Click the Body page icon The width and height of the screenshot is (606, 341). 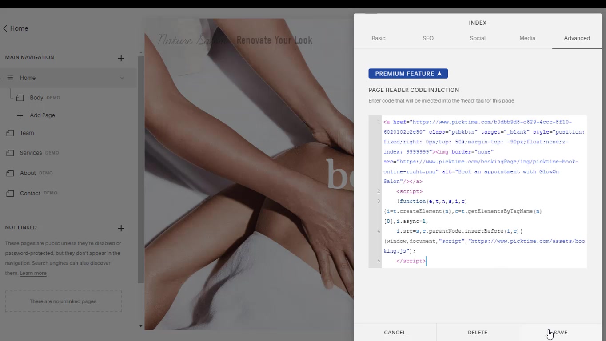pos(20,98)
